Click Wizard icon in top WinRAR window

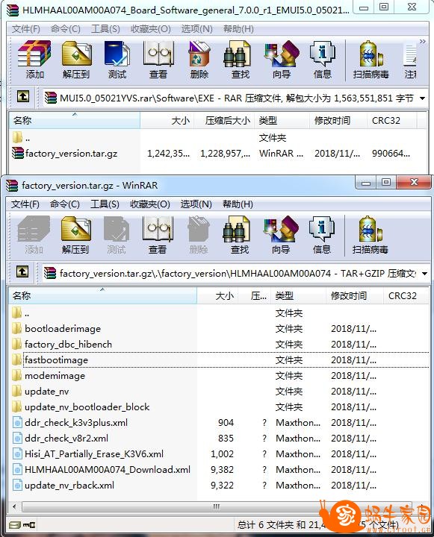pyautogui.click(x=282, y=60)
